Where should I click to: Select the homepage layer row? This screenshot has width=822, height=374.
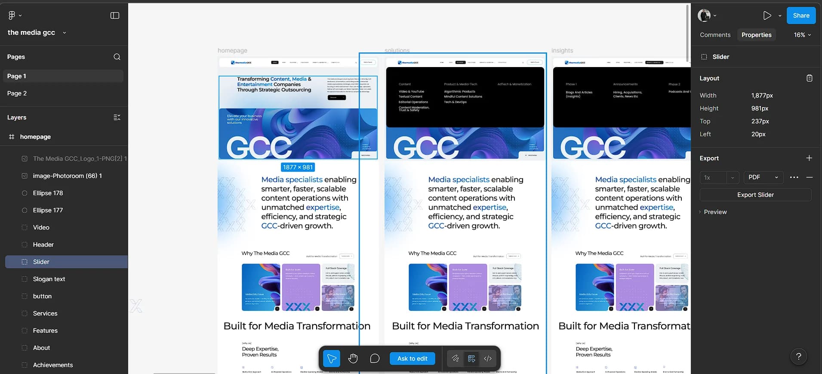point(64,137)
